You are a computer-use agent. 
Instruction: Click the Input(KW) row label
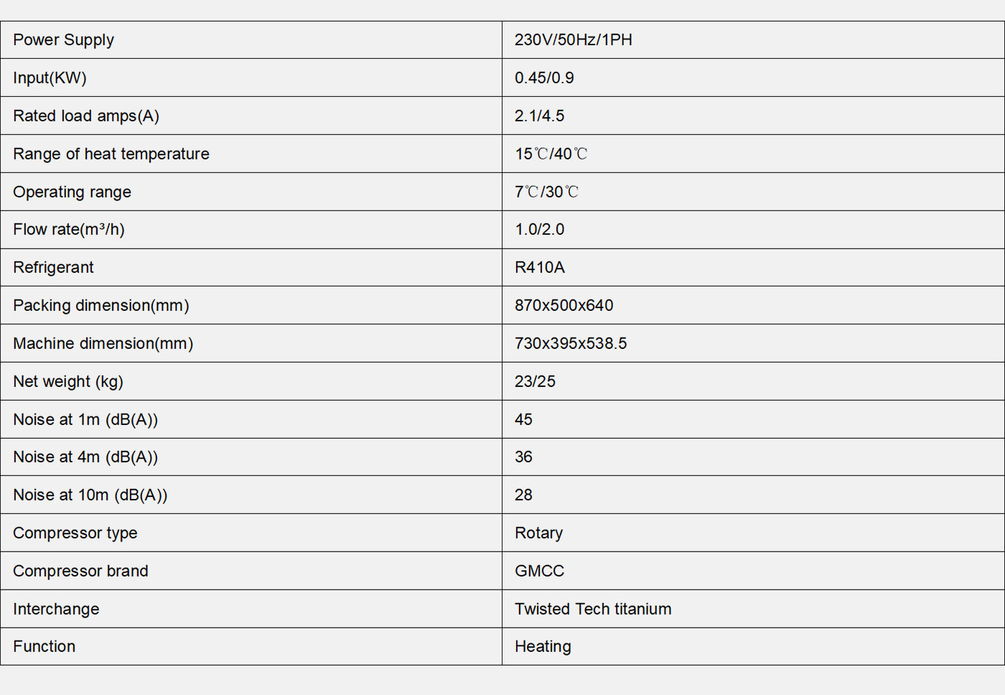(50, 78)
